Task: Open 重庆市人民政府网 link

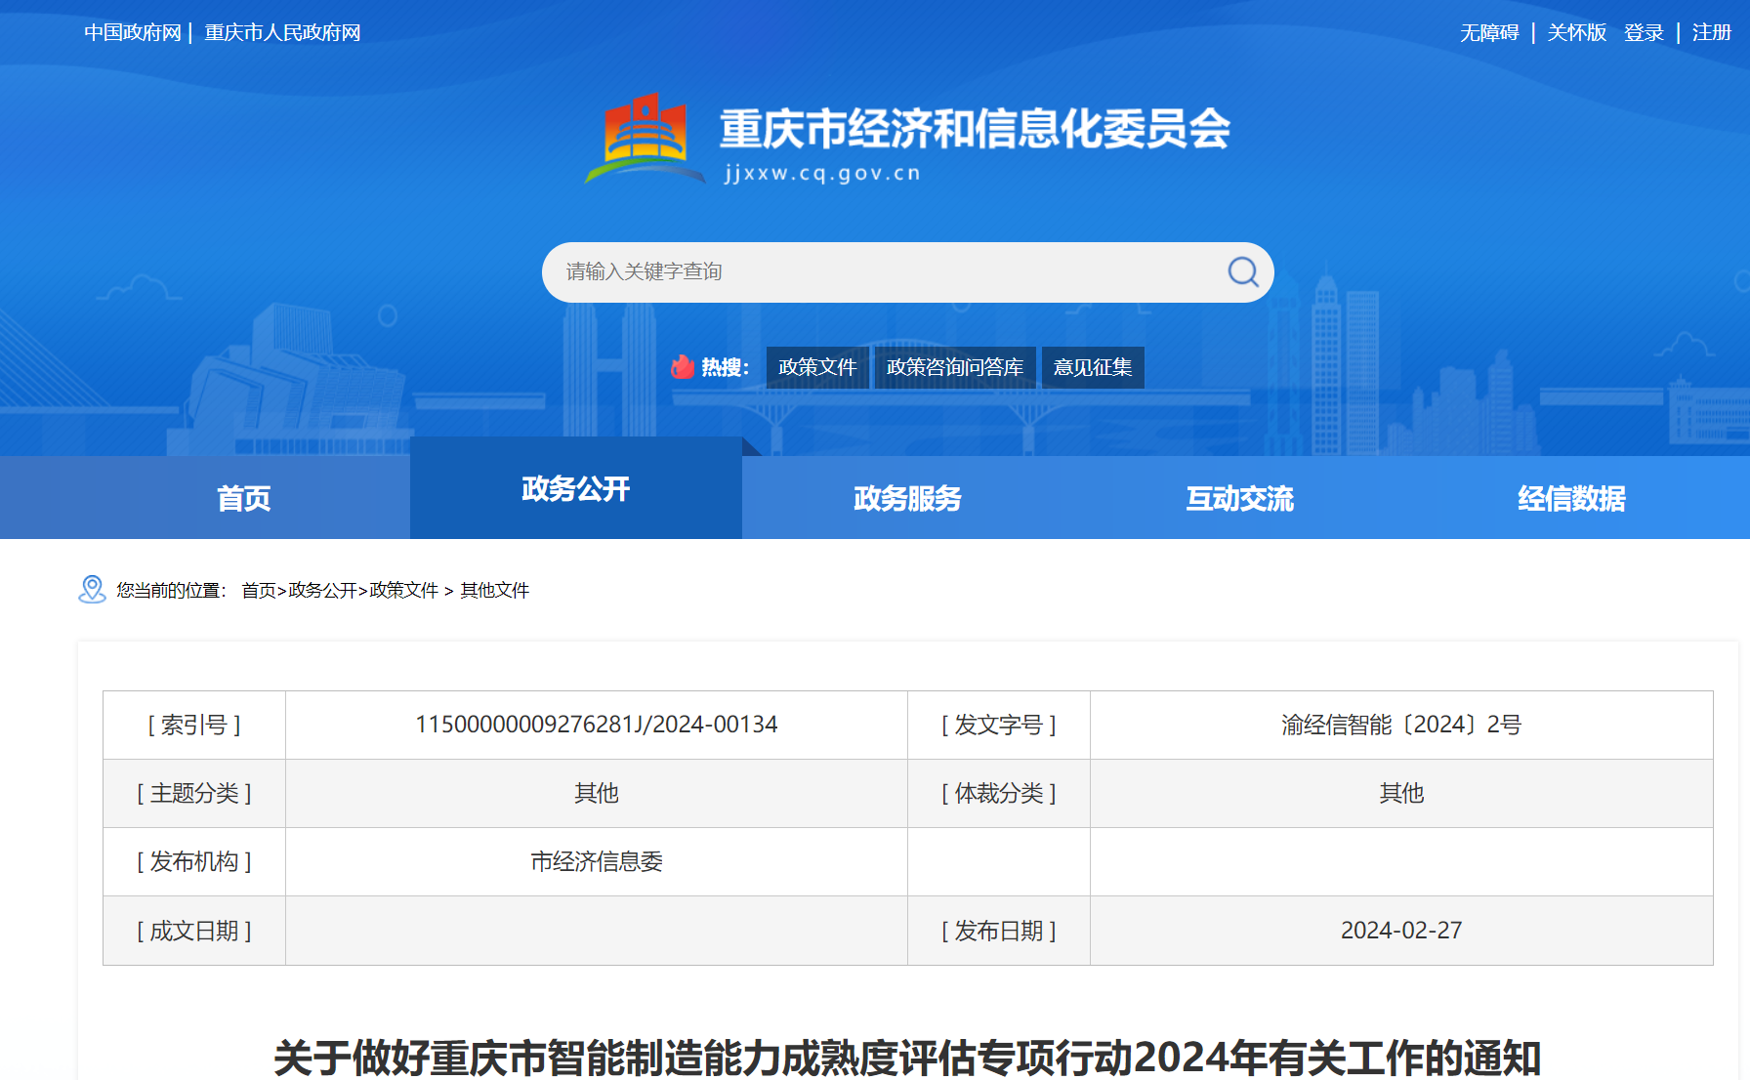Action: 281,31
